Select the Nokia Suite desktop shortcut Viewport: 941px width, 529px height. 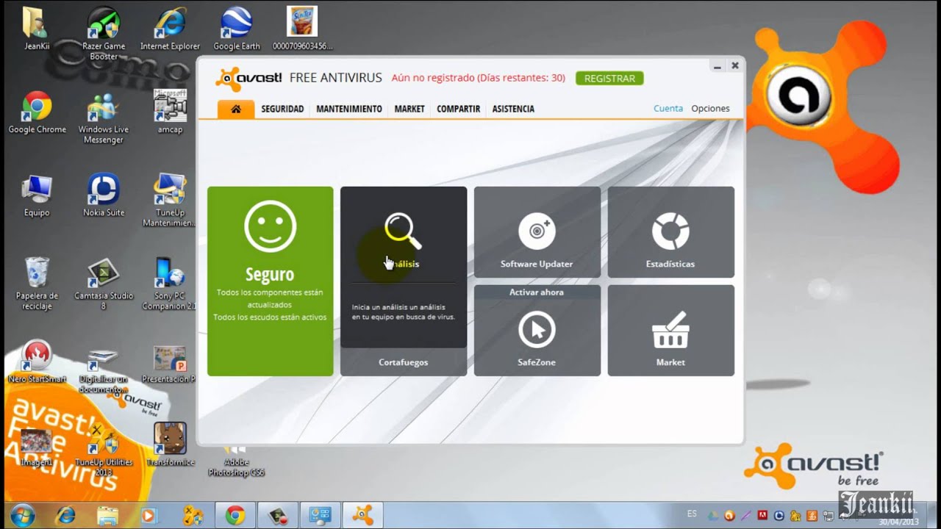coord(104,195)
